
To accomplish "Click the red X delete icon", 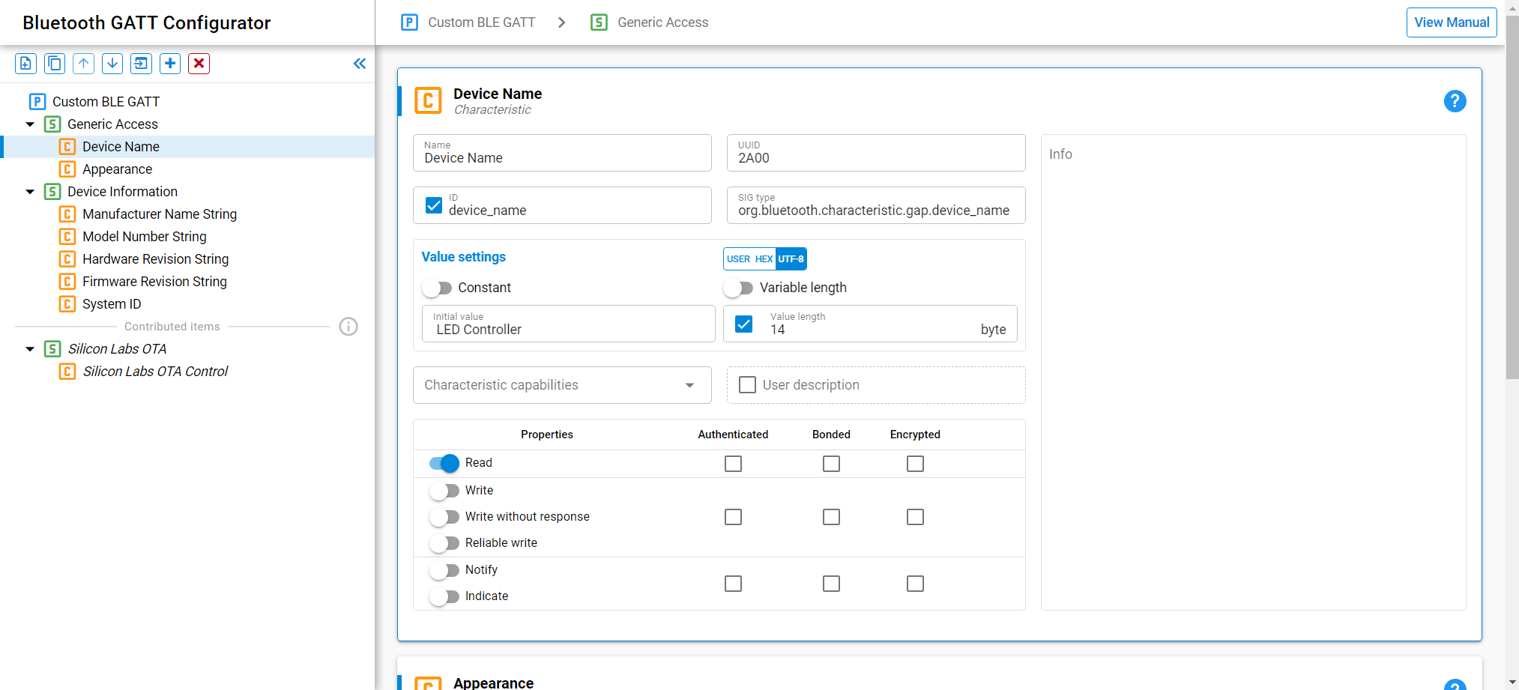I will point(199,64).
